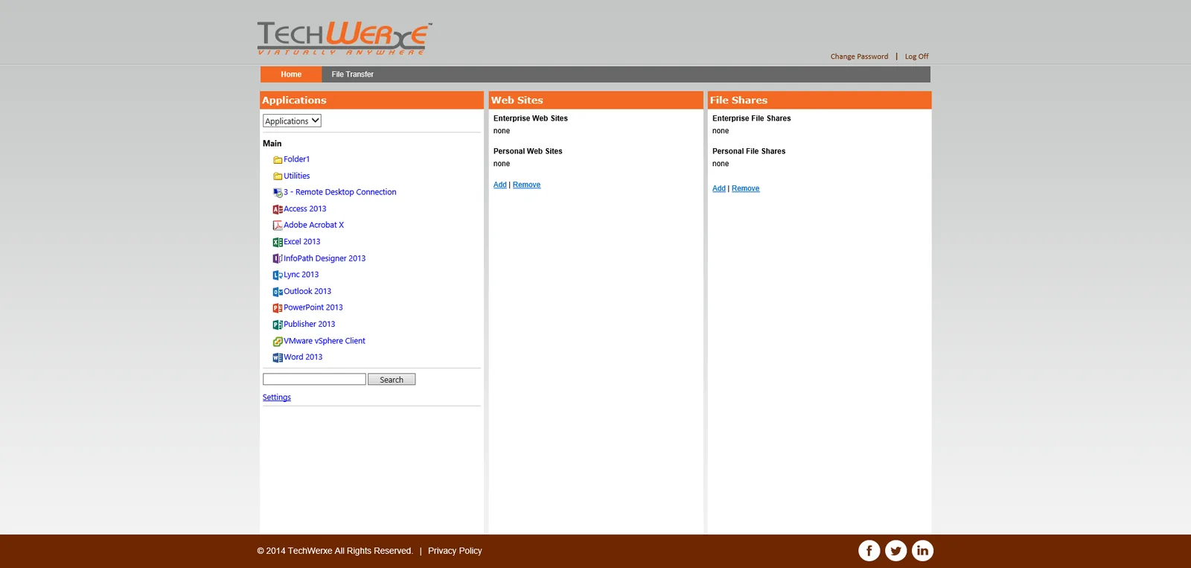Launch Lync 2013 text link

click(301, 275)
